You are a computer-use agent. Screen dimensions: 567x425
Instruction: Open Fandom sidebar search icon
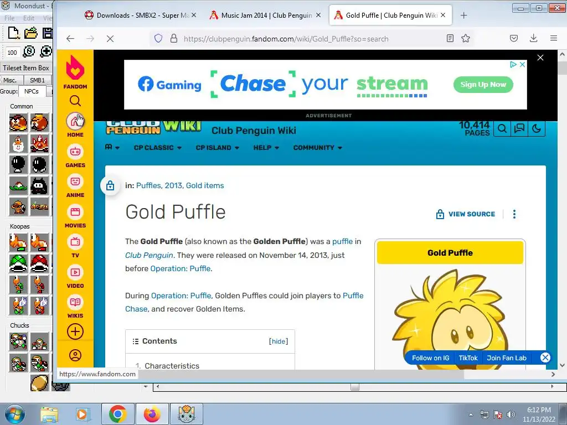75,101
